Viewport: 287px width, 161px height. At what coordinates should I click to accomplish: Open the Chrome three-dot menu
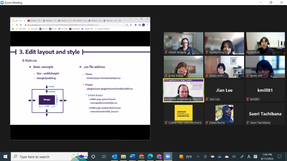[147, 25]
